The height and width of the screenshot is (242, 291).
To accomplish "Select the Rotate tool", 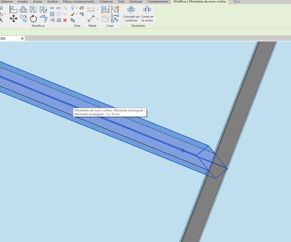I will pos(34,19).
